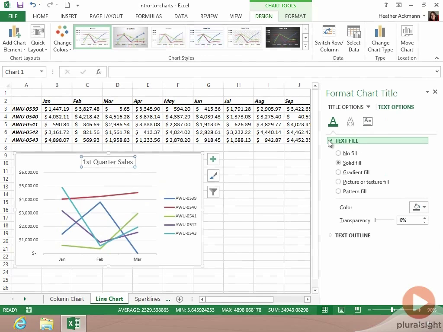443x332 pixels.
Task: Select the 1st Quarter Sales chart title
Action: 108,162
